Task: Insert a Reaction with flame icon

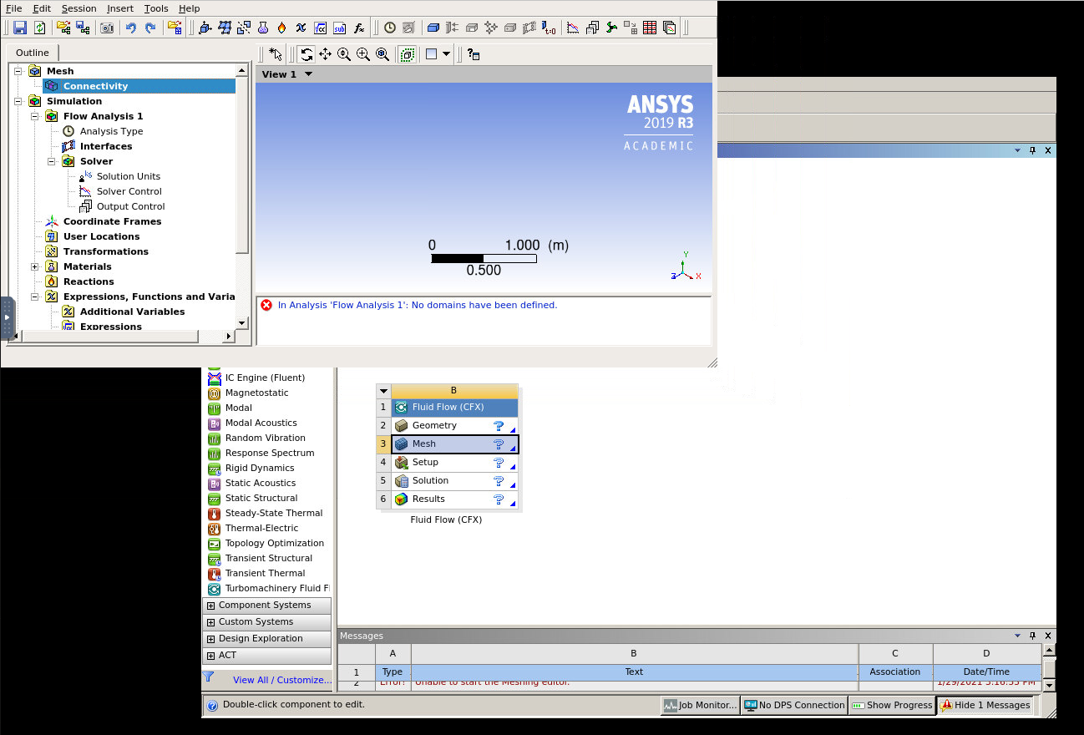Action: pyautogui.click(x=281, y=28)
